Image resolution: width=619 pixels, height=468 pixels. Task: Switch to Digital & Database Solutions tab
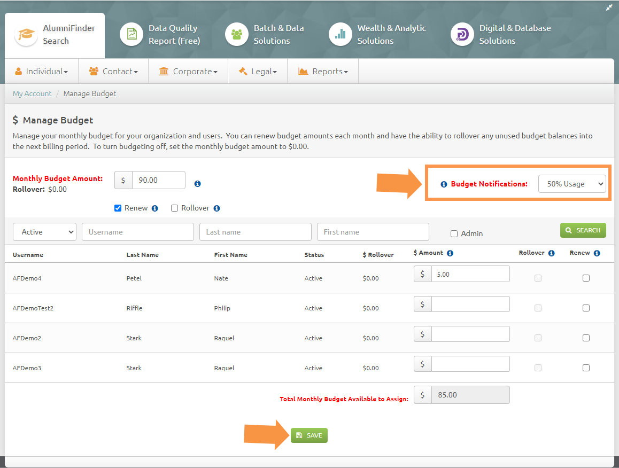pyautogui.click(x=501, y=35)
